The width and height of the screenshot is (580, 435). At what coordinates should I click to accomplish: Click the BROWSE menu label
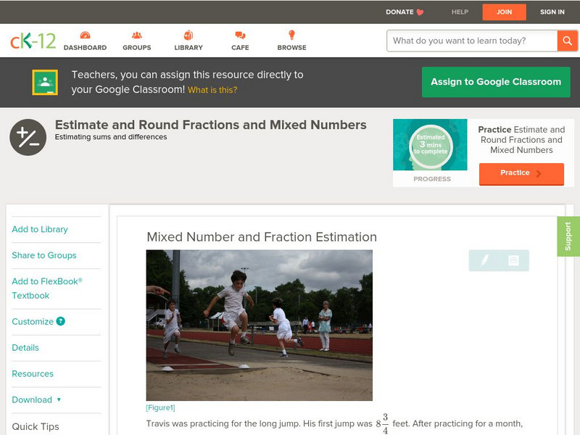coord(292,48)
